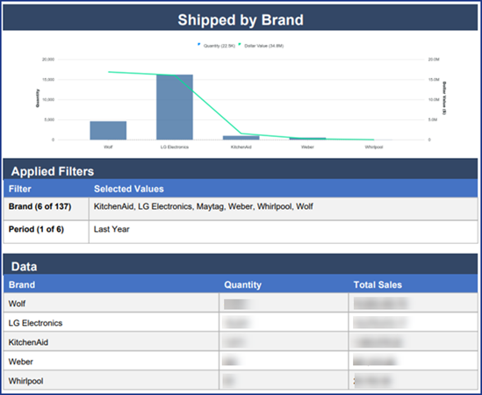
Task: Click the blurred Total Sales cell for KitchenAid
Action: (414, 341)
